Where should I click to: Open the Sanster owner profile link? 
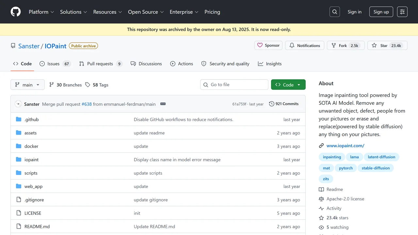29,46
